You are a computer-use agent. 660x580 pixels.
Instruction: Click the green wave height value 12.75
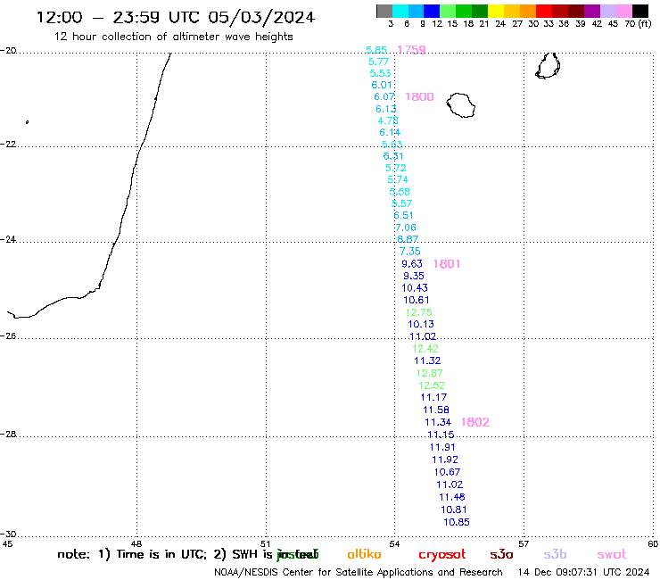(x=419, y=312)
